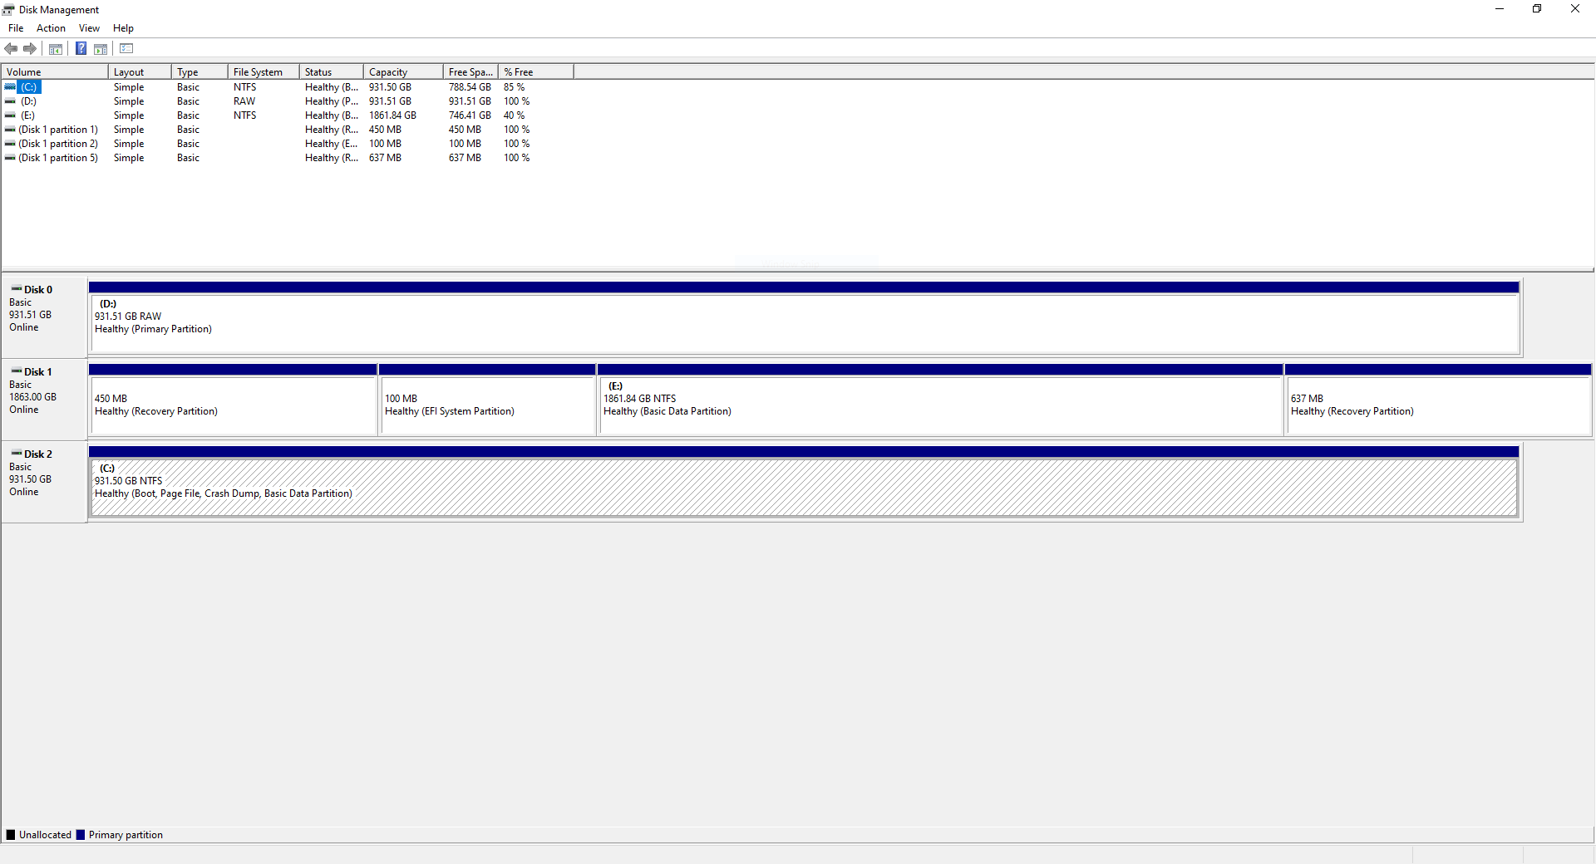Image resolution: width=1596 pixels, height=864 pixels.
Task: Select the (C:) 931.50 GB NTFS partition block
Action: 805,482
